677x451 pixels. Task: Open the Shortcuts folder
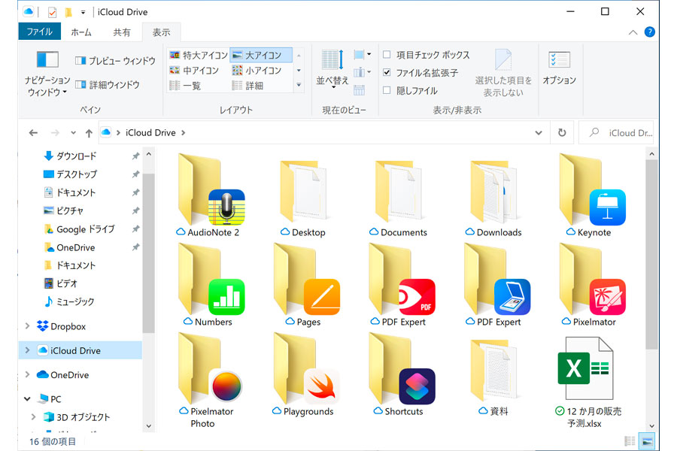[x=402, y=373]
